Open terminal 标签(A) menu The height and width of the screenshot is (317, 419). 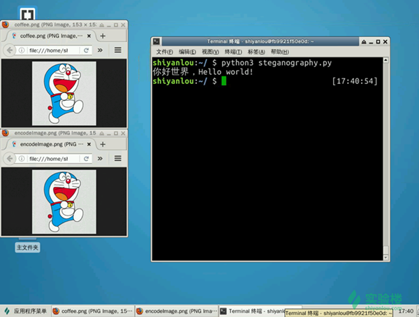coord(256,52)
